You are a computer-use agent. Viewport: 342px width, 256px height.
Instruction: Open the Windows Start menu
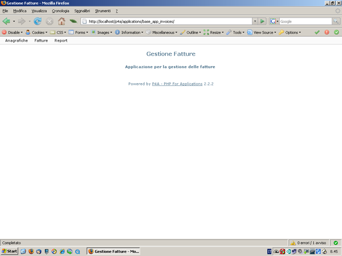point(9,251)
